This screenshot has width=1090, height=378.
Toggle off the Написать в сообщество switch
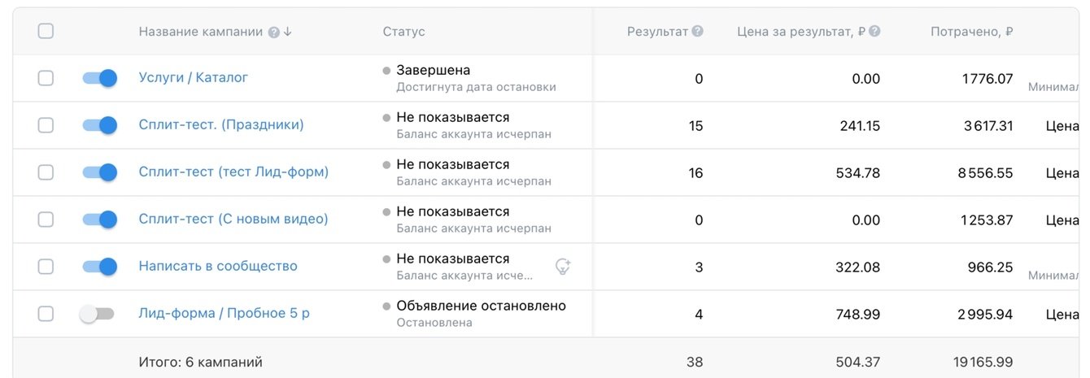(99, 267)
